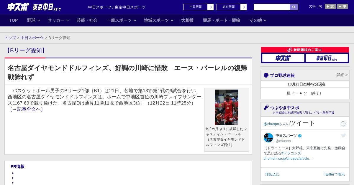Click megaphone icon beside つぶやき中スポ
The height and width of the screenshot is (185, 354).
coord(266,107)
